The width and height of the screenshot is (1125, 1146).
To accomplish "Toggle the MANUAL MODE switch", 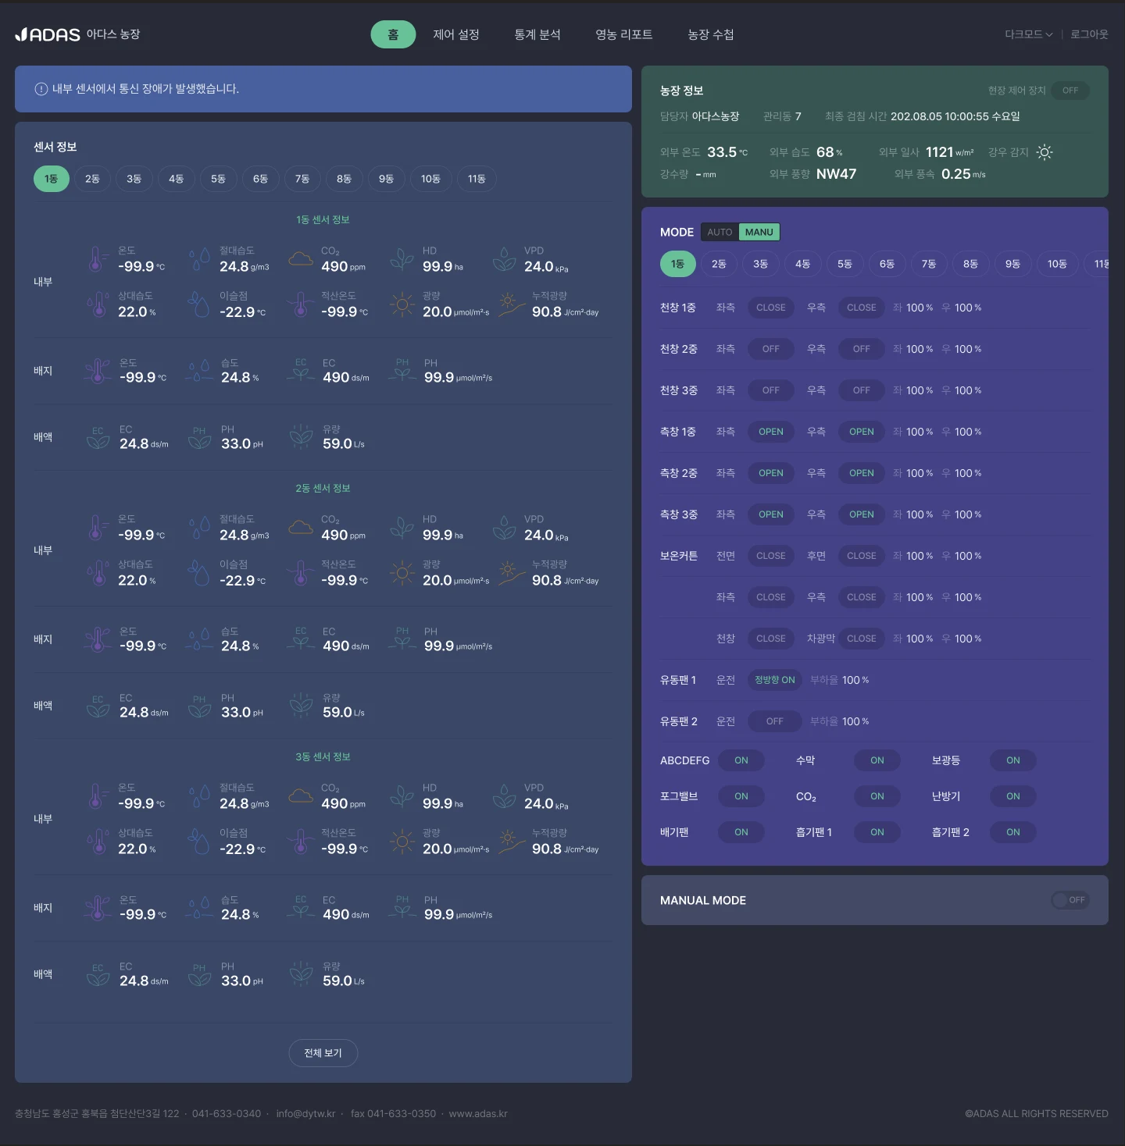I will click(x=1070, y=900).
